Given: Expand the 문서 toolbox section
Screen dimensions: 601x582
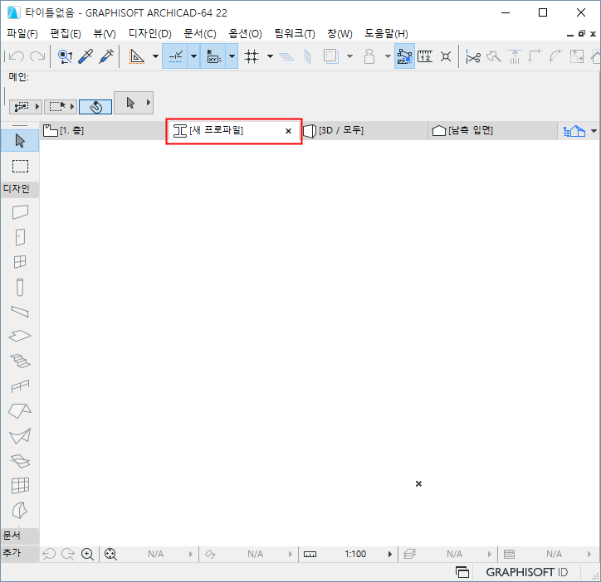Looking at the screenshot, I should 20,536.
